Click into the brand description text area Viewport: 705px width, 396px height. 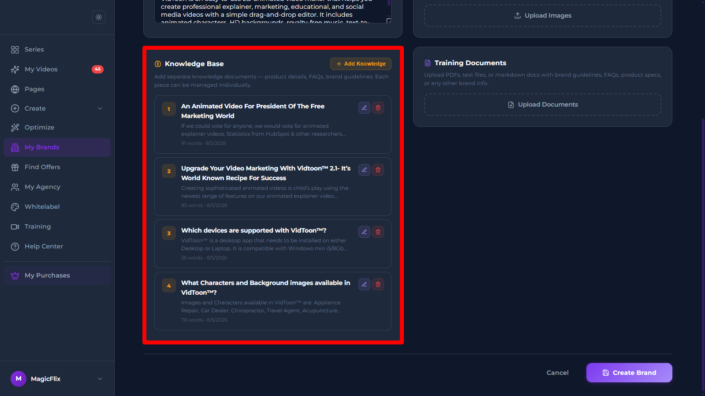tap(273, 11)
